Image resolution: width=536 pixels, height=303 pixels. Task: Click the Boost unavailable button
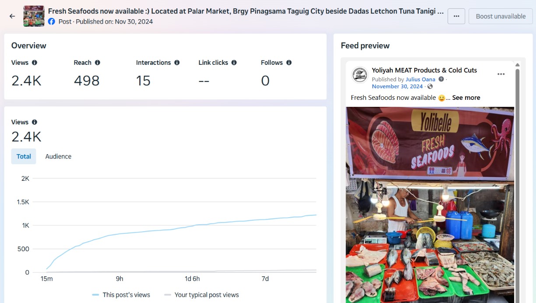click(501, 16)
